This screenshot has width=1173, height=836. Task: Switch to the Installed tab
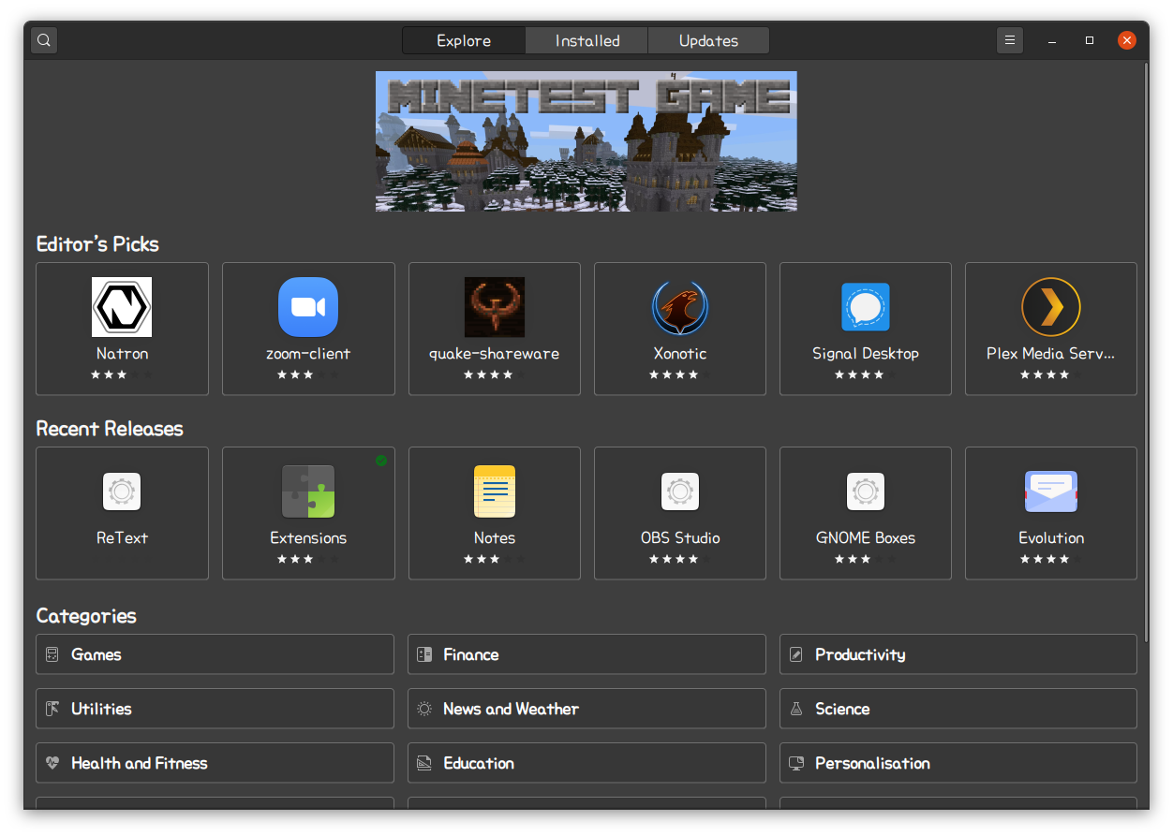pyautogui.click(x=587, y=40)
